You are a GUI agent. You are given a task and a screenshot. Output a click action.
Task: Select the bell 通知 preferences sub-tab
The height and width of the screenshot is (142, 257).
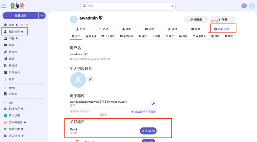pyautogui.click(x=143, y=36)
